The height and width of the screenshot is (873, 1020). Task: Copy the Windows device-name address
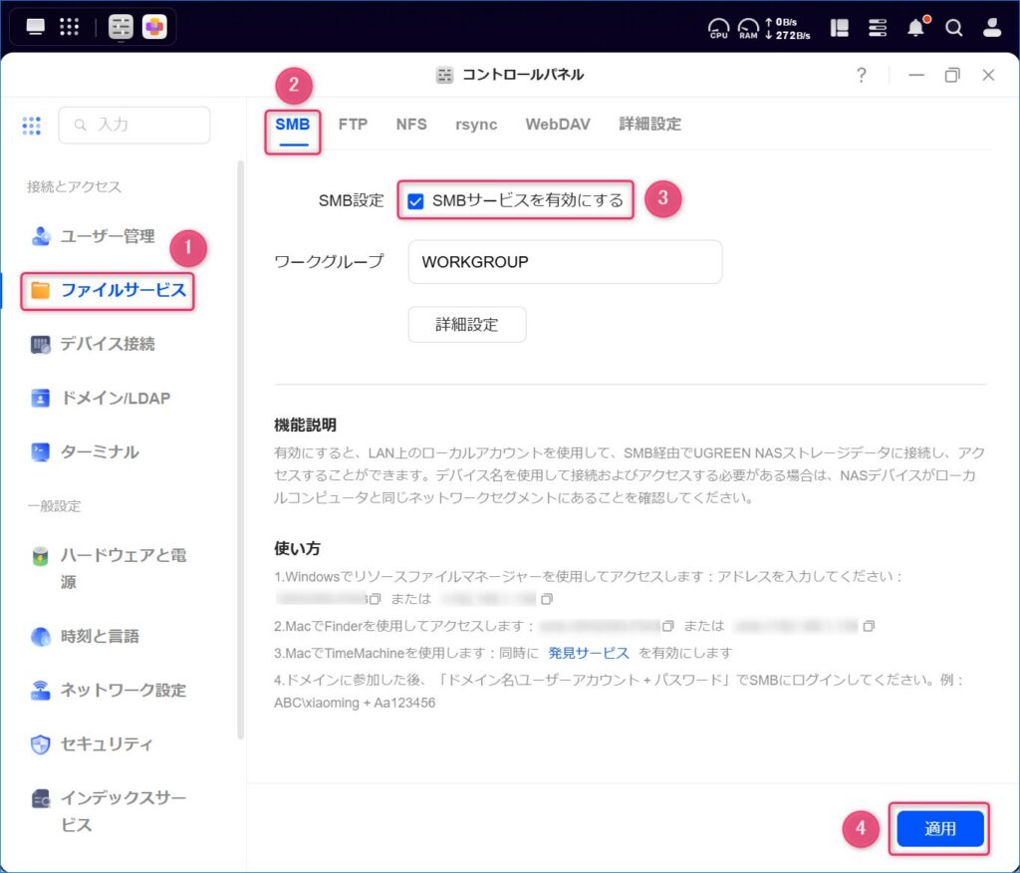[x=375, y=599]
